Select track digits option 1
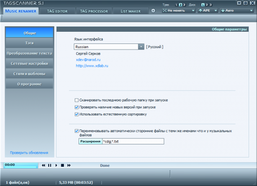Image resolution: width=257 pixels, height=186 pixels. pos(177,5)
